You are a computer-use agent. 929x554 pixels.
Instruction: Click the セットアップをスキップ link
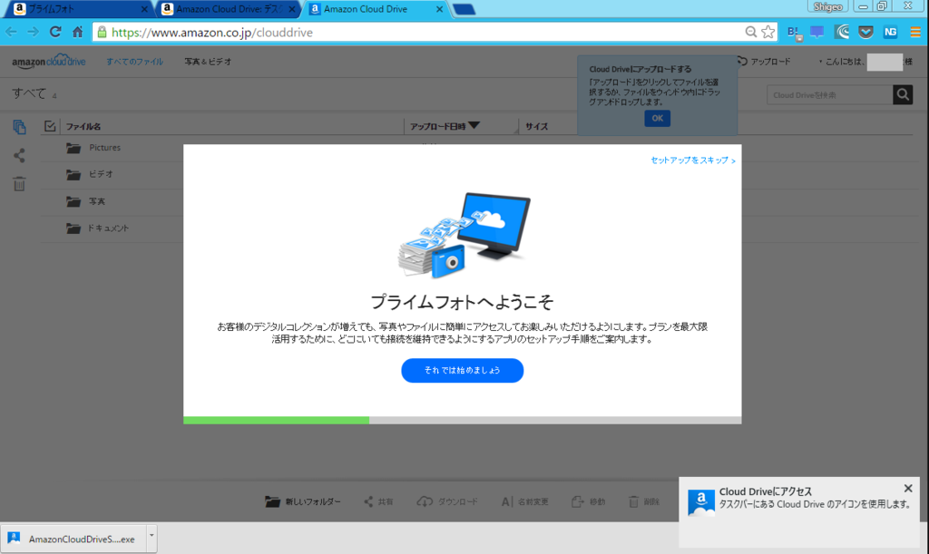(x=692, y=160)
